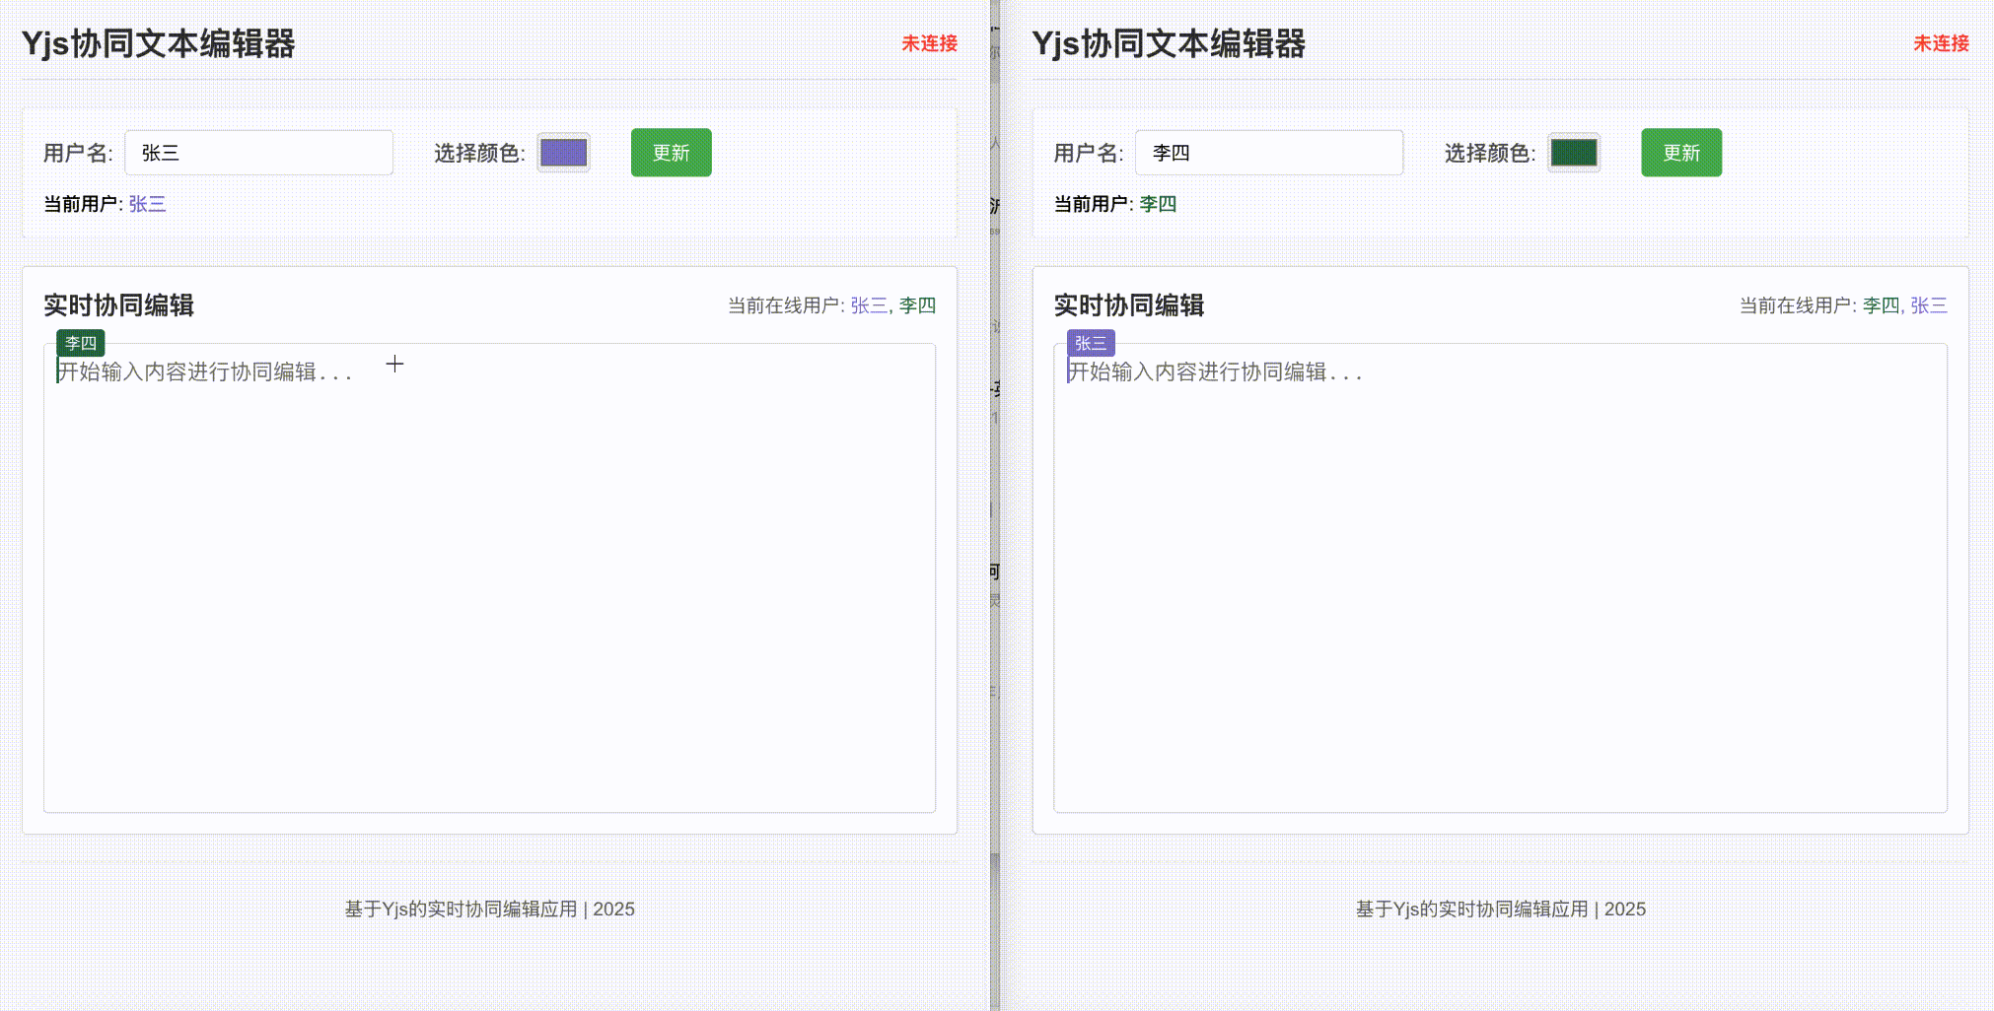Click the 张三 cursor label in right editor

(1093, 343)
